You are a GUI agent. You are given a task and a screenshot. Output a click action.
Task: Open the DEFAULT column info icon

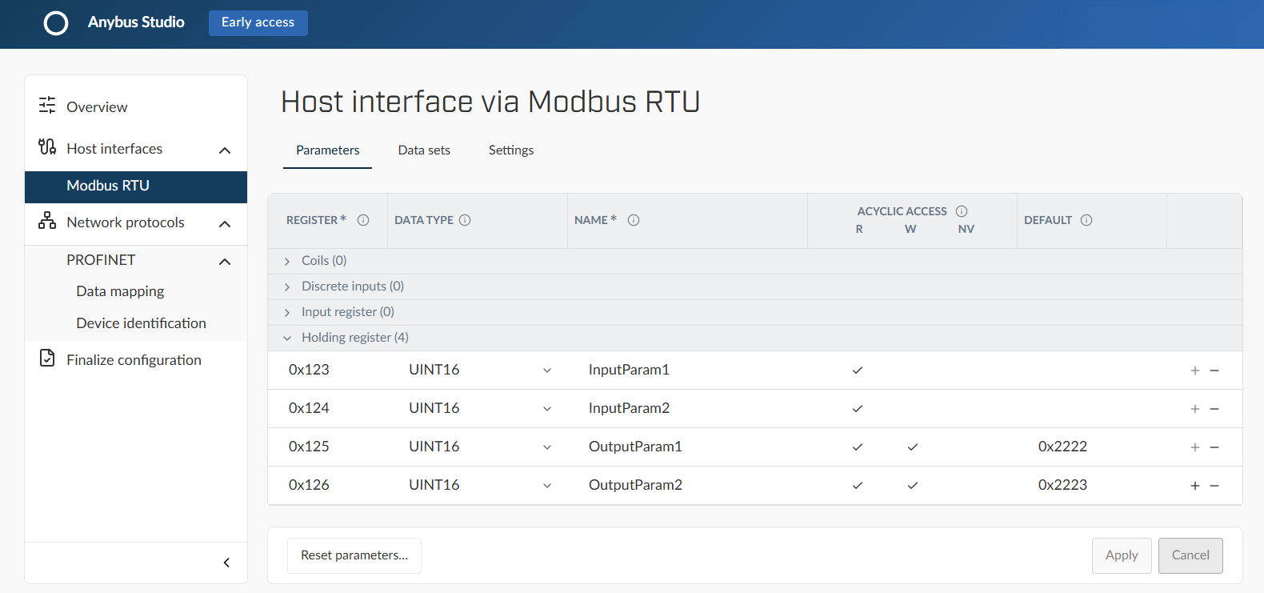click(x=1086, y=220)
